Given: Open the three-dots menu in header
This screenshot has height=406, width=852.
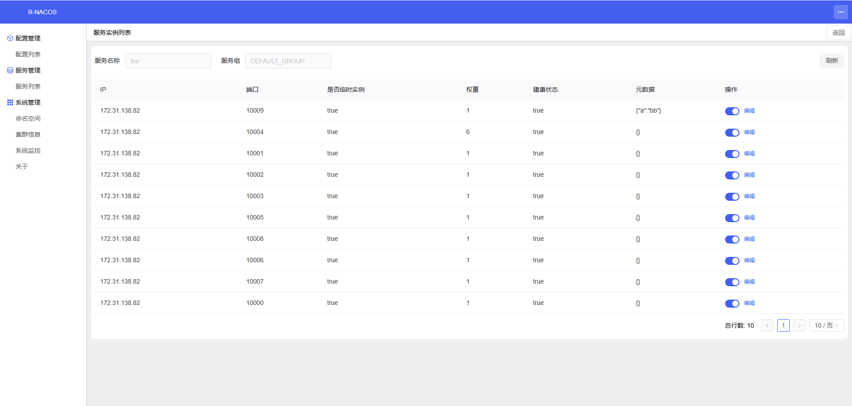Looking at the screenshot, I should pyautogui.click(x=840, y=12).
